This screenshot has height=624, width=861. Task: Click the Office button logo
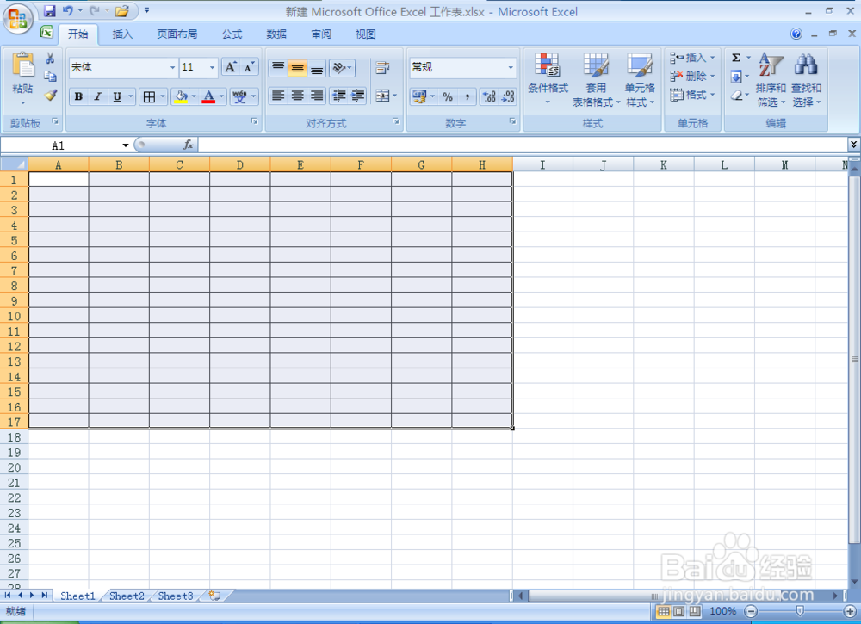point(17,20)
